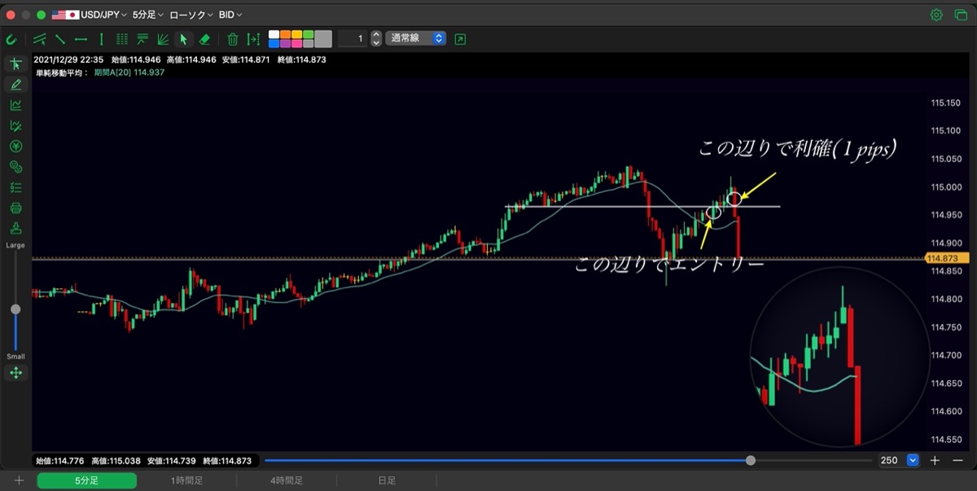Open the USD/JPY currency pair dropdown
Viewport: 977px width, 491px height.
90,15
